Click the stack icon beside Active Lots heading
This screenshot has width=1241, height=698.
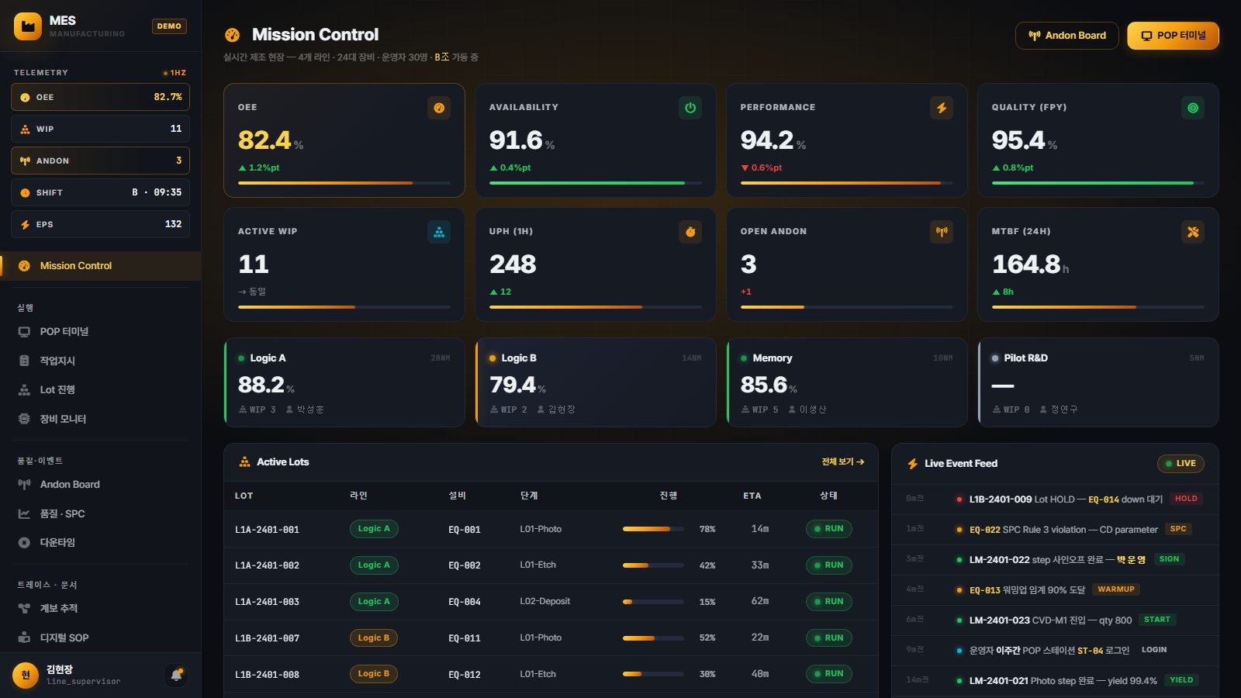(244, 461)
